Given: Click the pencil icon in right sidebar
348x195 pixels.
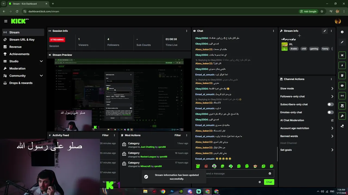Looking at the screenshot, I should 342,42.
